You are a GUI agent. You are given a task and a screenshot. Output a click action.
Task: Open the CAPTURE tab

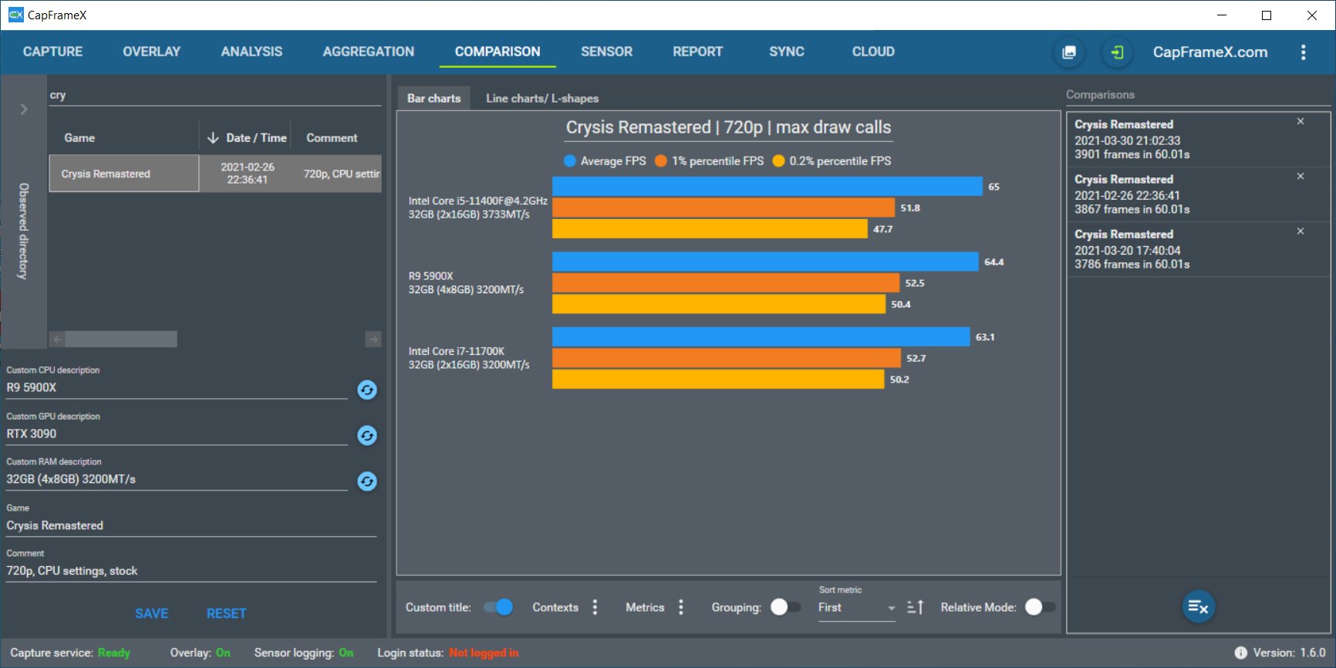pos(52,52)
